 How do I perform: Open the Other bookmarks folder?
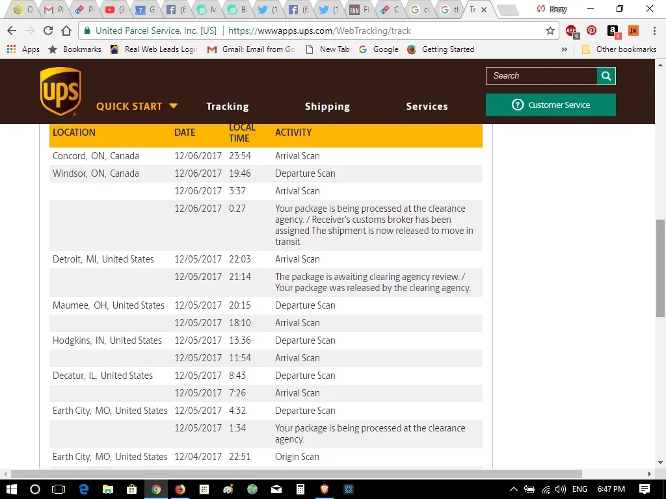[619, 49]
